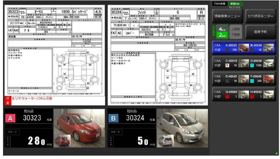Click the small green status light at bottom right

click(277, 153)
